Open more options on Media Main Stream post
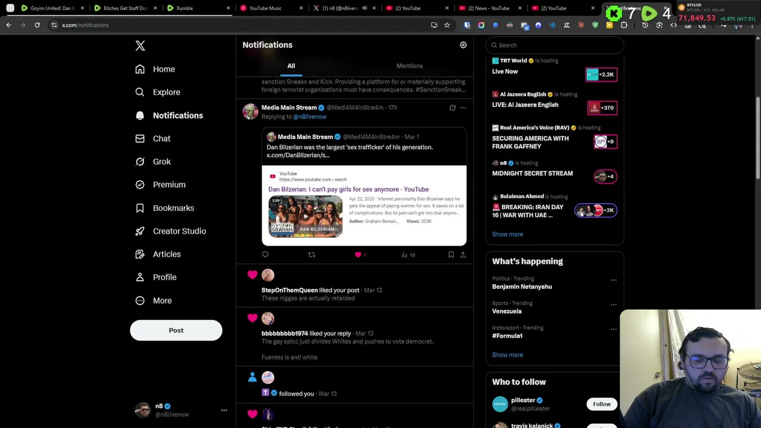 463,108
